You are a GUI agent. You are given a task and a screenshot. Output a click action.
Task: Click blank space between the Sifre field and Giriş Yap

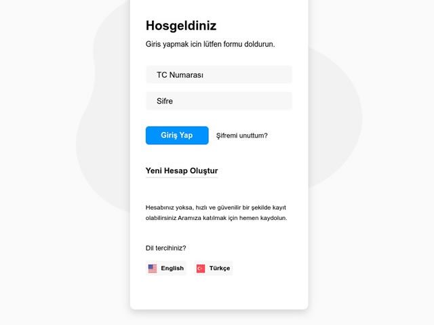point(219,118)
